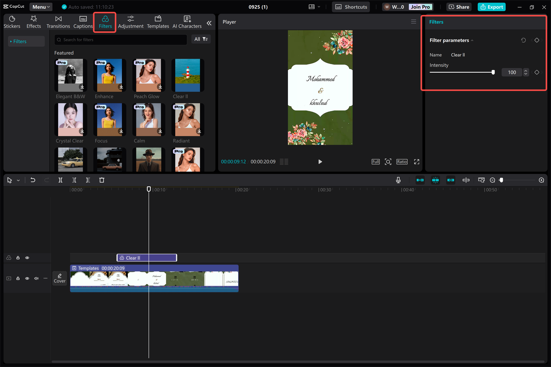Open the Menu dropdown
The width and height of the screenshot is (551, 367).
(x=40, y=6)
